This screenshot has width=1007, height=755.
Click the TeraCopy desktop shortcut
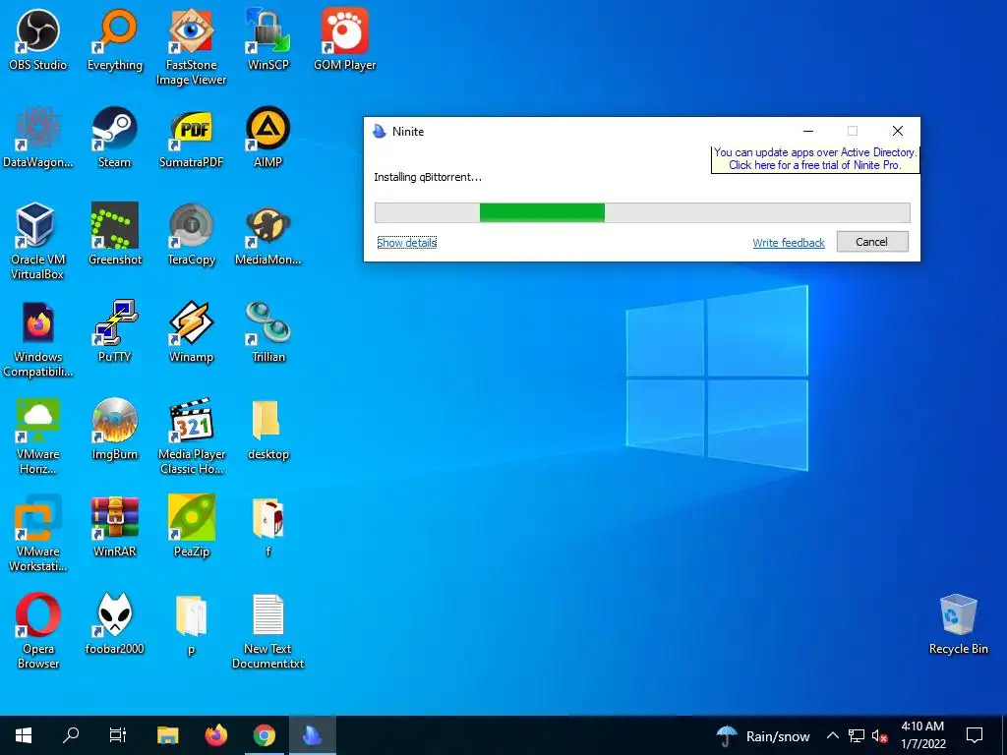[192, 234]
